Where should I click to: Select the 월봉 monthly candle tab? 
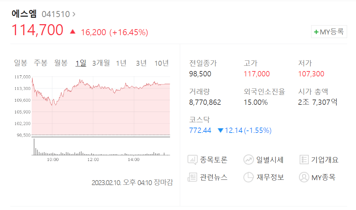[61, 63]
